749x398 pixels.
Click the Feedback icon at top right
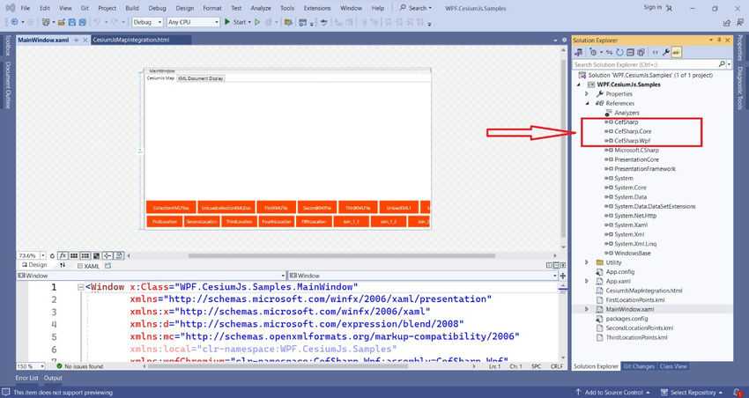coord(739,22)
